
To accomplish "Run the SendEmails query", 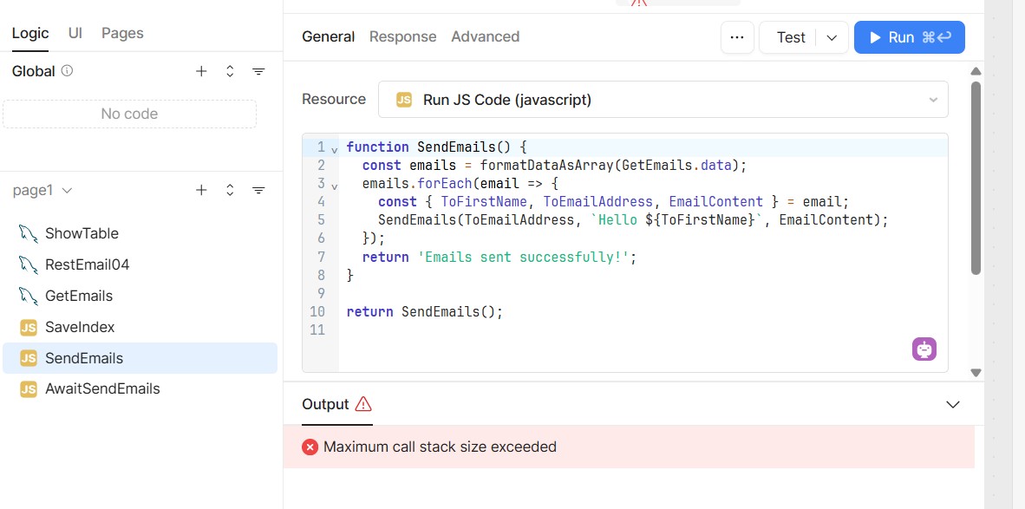I will click(909, 37).
